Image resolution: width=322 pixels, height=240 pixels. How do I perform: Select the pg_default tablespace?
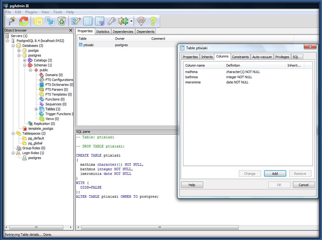point(36,139)
